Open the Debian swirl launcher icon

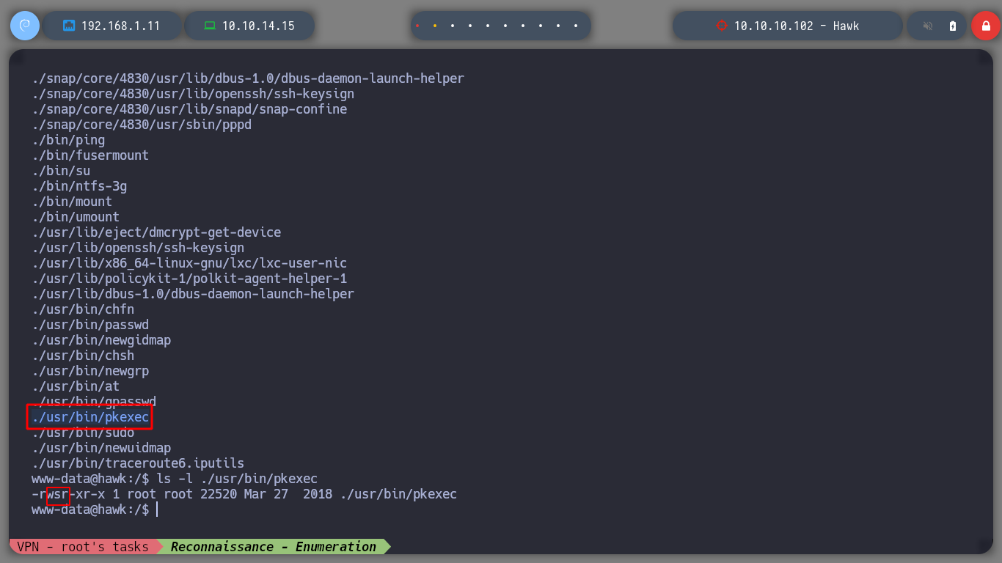pos(24,26)
